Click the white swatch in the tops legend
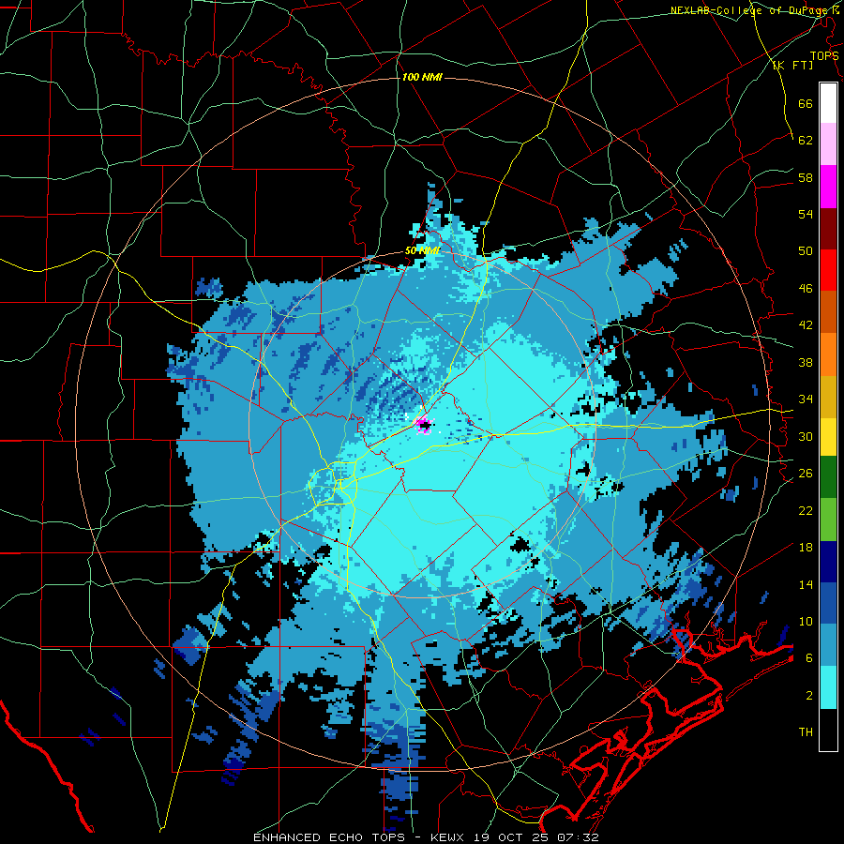The height and width of the screenshot is (844, 844). (828, 103)
